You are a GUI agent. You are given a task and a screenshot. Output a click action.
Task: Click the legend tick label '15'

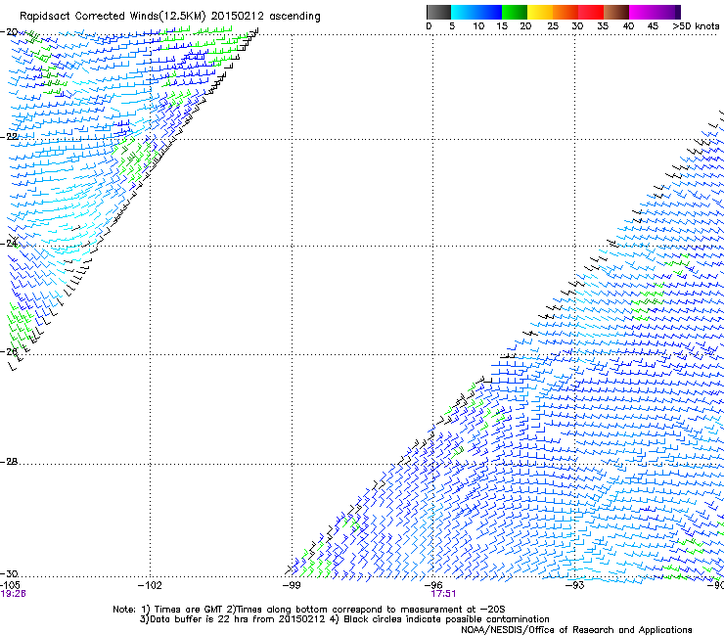point(502,26)
